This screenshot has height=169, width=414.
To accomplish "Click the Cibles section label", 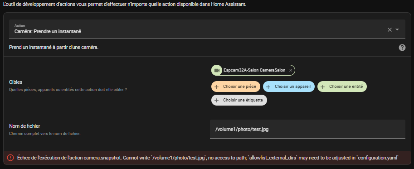I will (x=15, y=82).
